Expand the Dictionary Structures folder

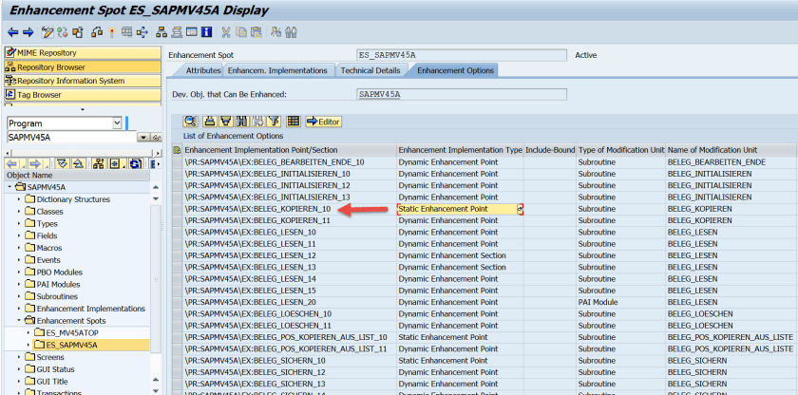pos(19,199)
